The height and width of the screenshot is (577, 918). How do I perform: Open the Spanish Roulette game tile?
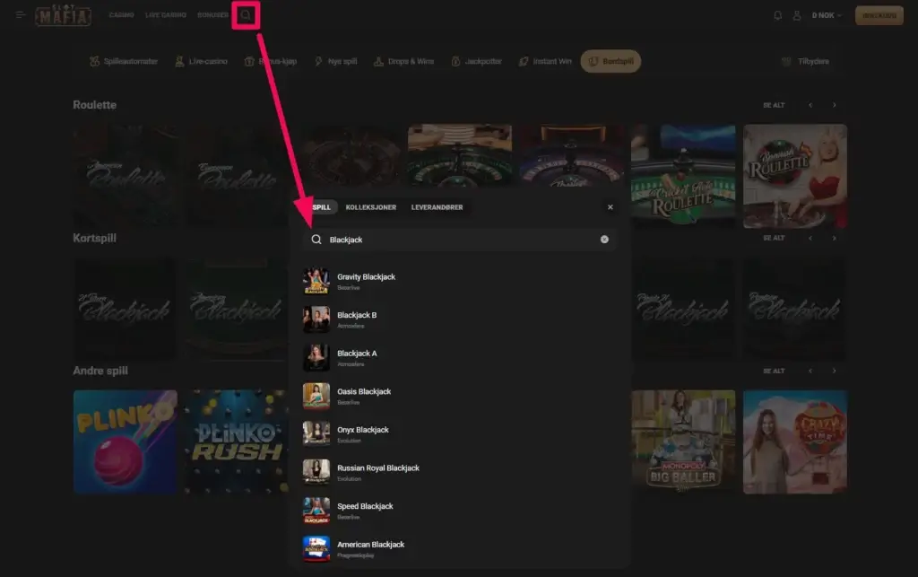click(795, 176)
